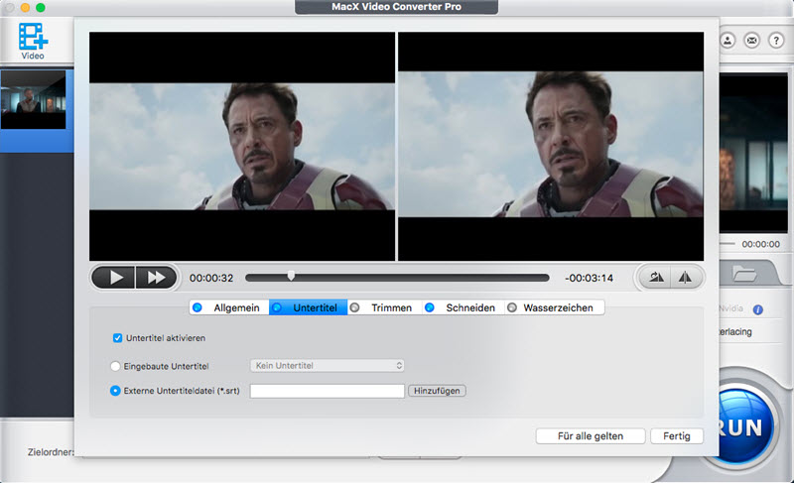This screenshot has height=483, width=794.
Task: Select the Eingebaute Untertitel radio button
Action: pos(115,366)
